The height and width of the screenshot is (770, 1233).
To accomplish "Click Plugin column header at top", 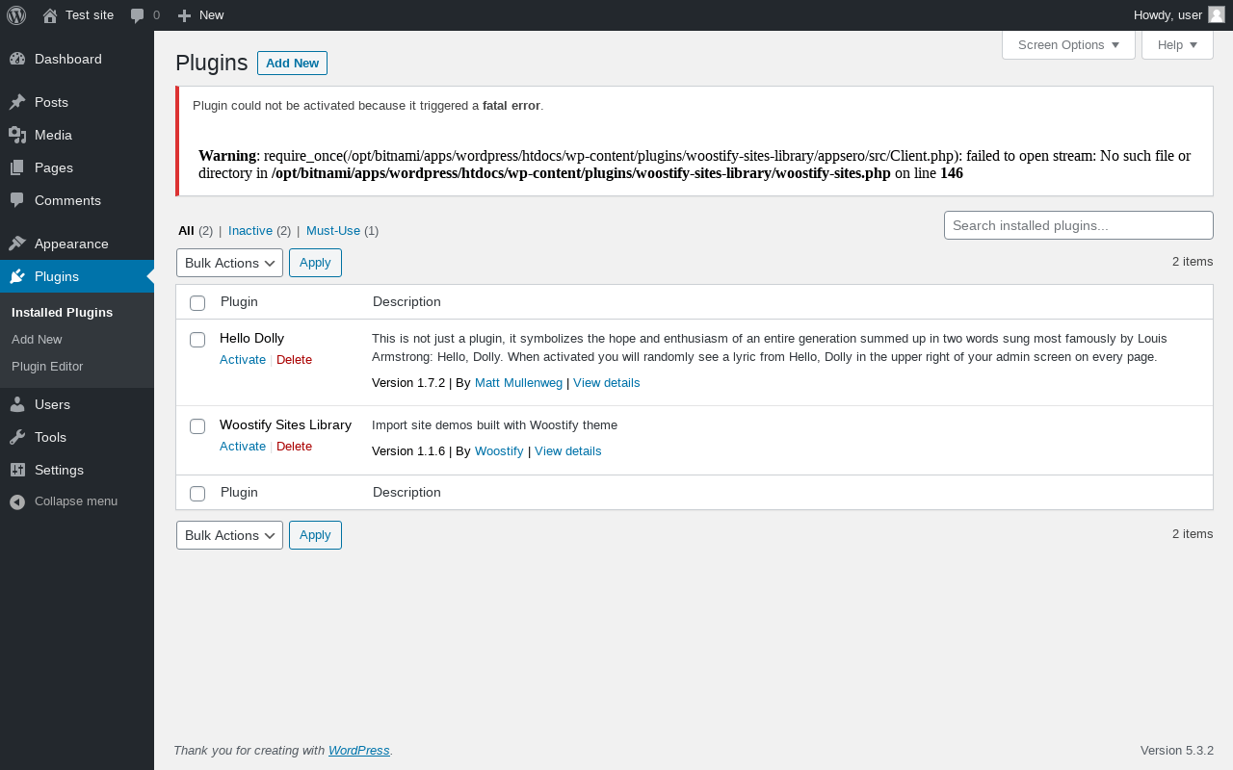I will [x=239, y=301].
